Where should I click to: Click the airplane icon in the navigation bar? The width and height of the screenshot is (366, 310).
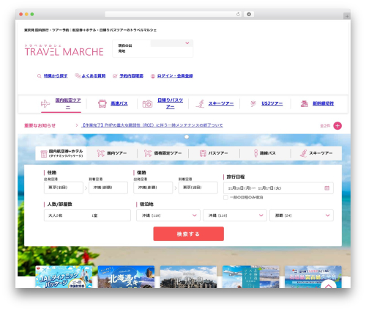coord(45,103)
